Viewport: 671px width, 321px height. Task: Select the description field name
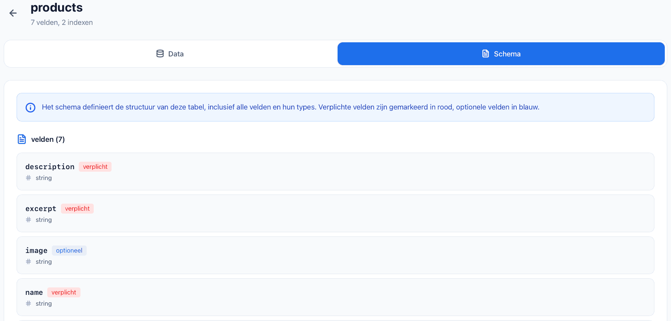(50, 167)
